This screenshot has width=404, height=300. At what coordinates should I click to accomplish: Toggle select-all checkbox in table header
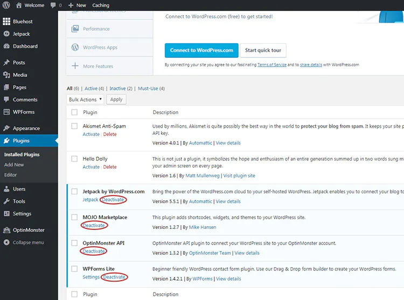click(74, 112)
